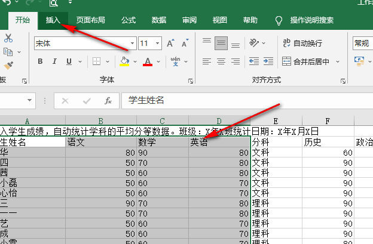This screenshot has height=244, width=373.
Task: Open alignment group dialog launcher
Action: 343,81
